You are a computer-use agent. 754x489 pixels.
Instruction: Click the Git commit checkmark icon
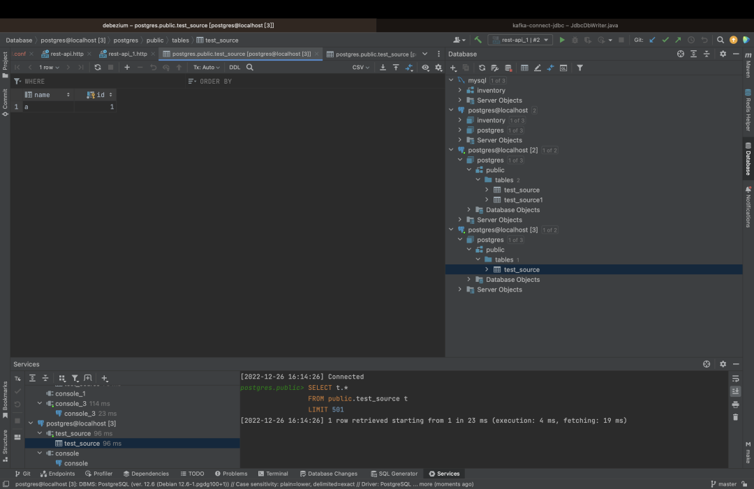pyautogui.click(x=665, y=40)
